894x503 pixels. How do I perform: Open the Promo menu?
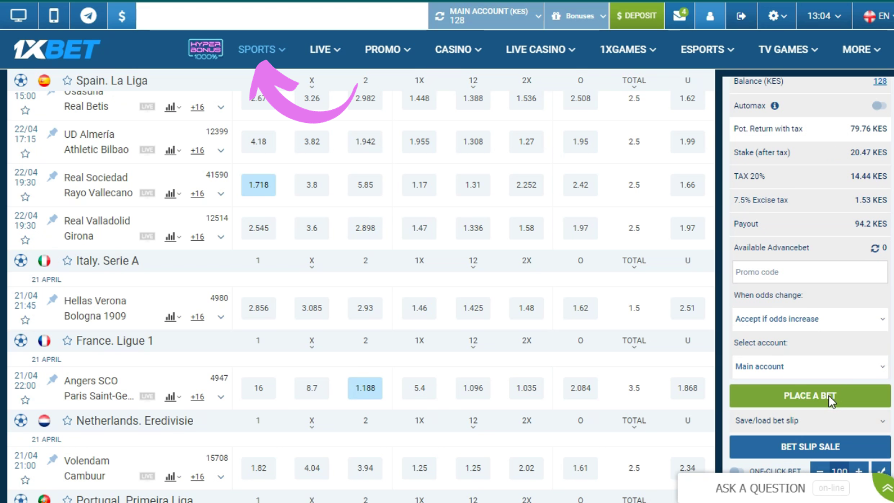coord(388,49)
